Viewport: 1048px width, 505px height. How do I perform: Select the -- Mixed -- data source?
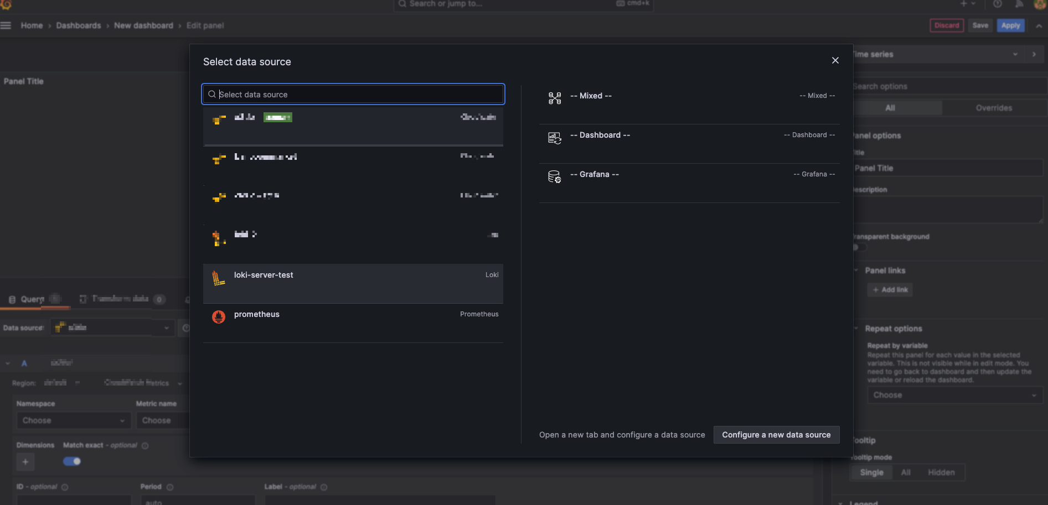click(689, 105)
